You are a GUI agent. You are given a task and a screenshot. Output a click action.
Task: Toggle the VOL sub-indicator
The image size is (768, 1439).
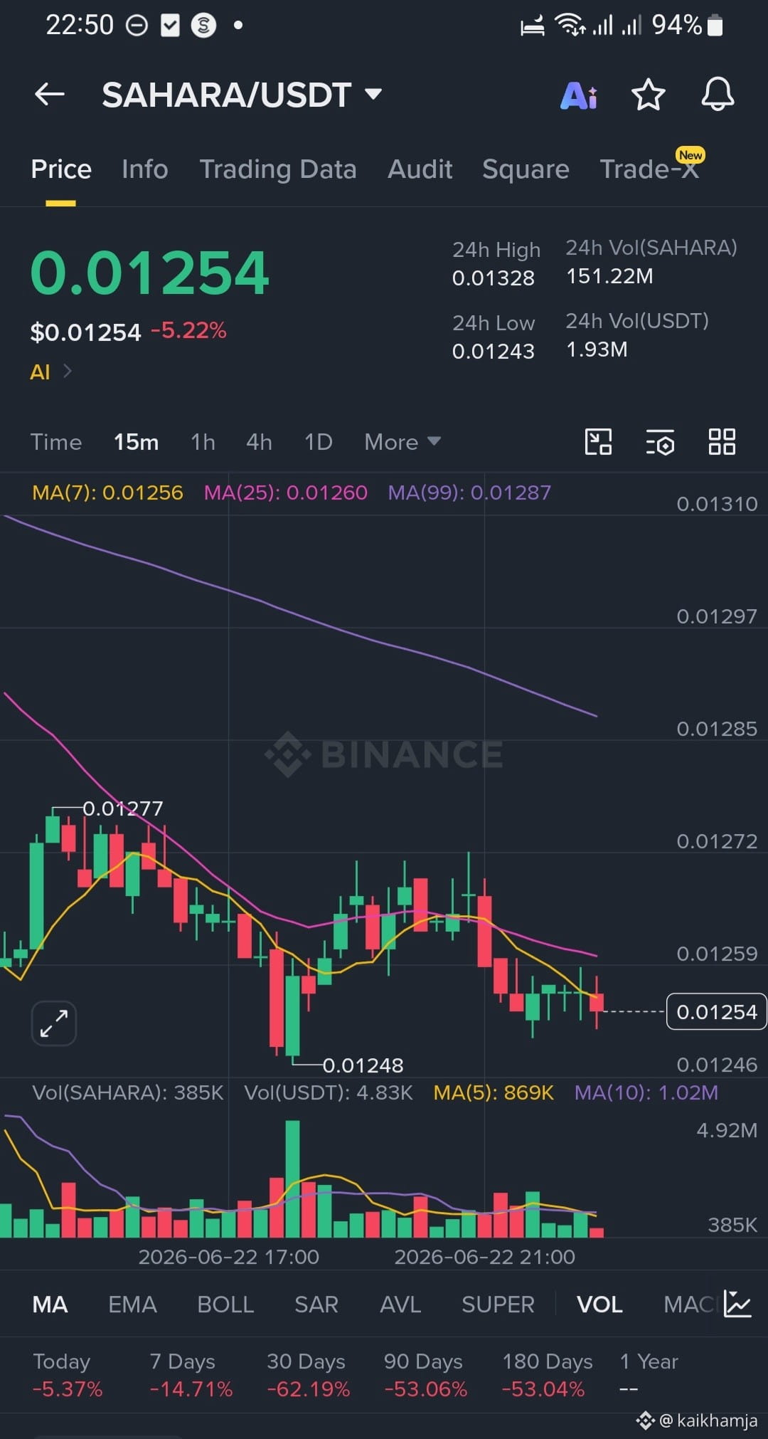coord(599,1304)
